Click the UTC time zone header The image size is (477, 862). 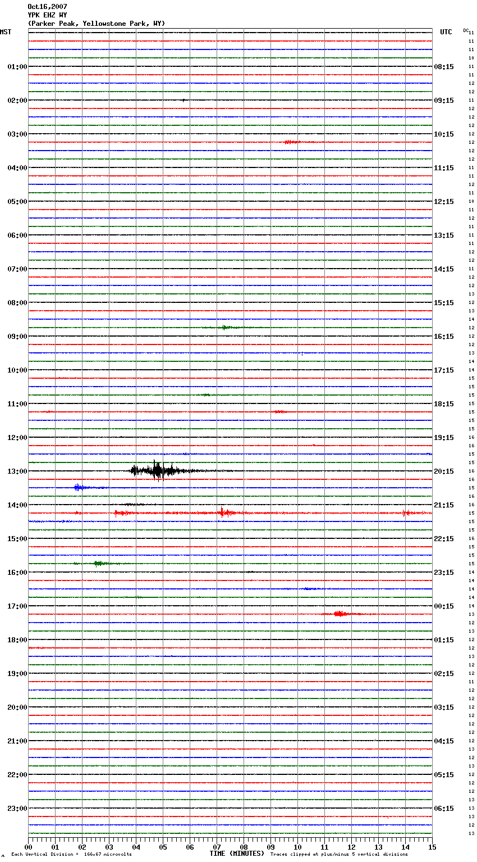(446, 32)
